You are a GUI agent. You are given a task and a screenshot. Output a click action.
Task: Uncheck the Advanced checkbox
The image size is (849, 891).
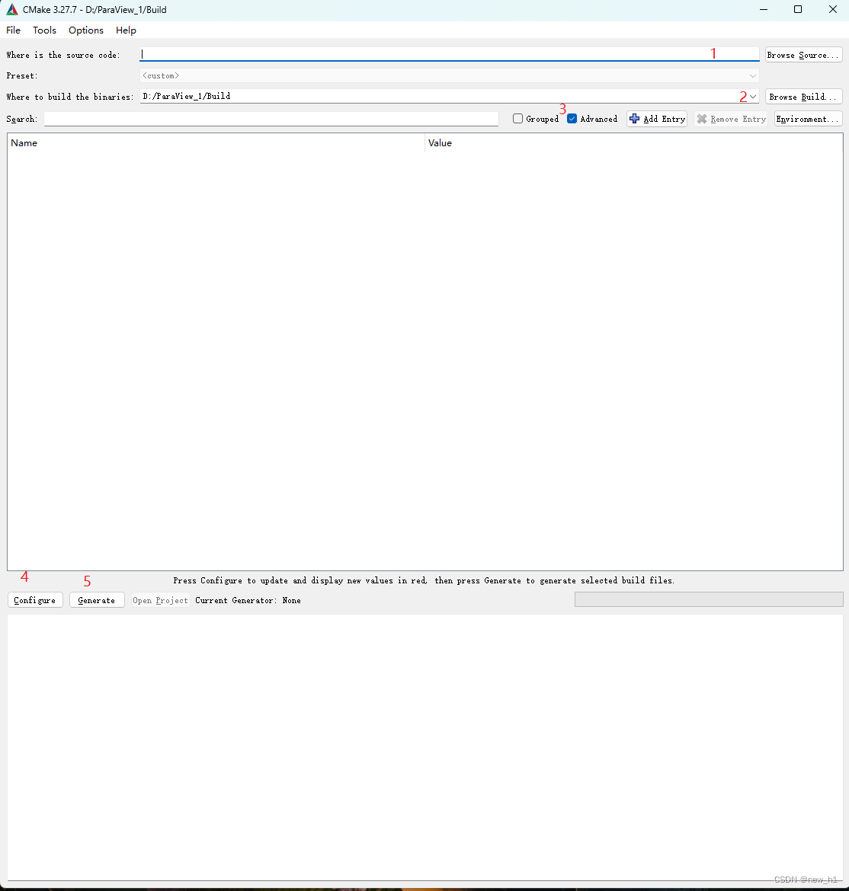(x=572, y=119)
